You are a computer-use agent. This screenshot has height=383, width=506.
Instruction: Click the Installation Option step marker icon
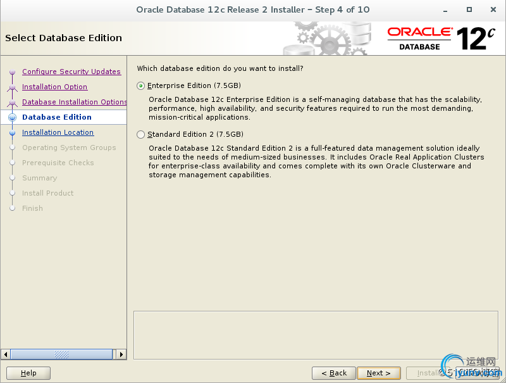click(12, 87)
